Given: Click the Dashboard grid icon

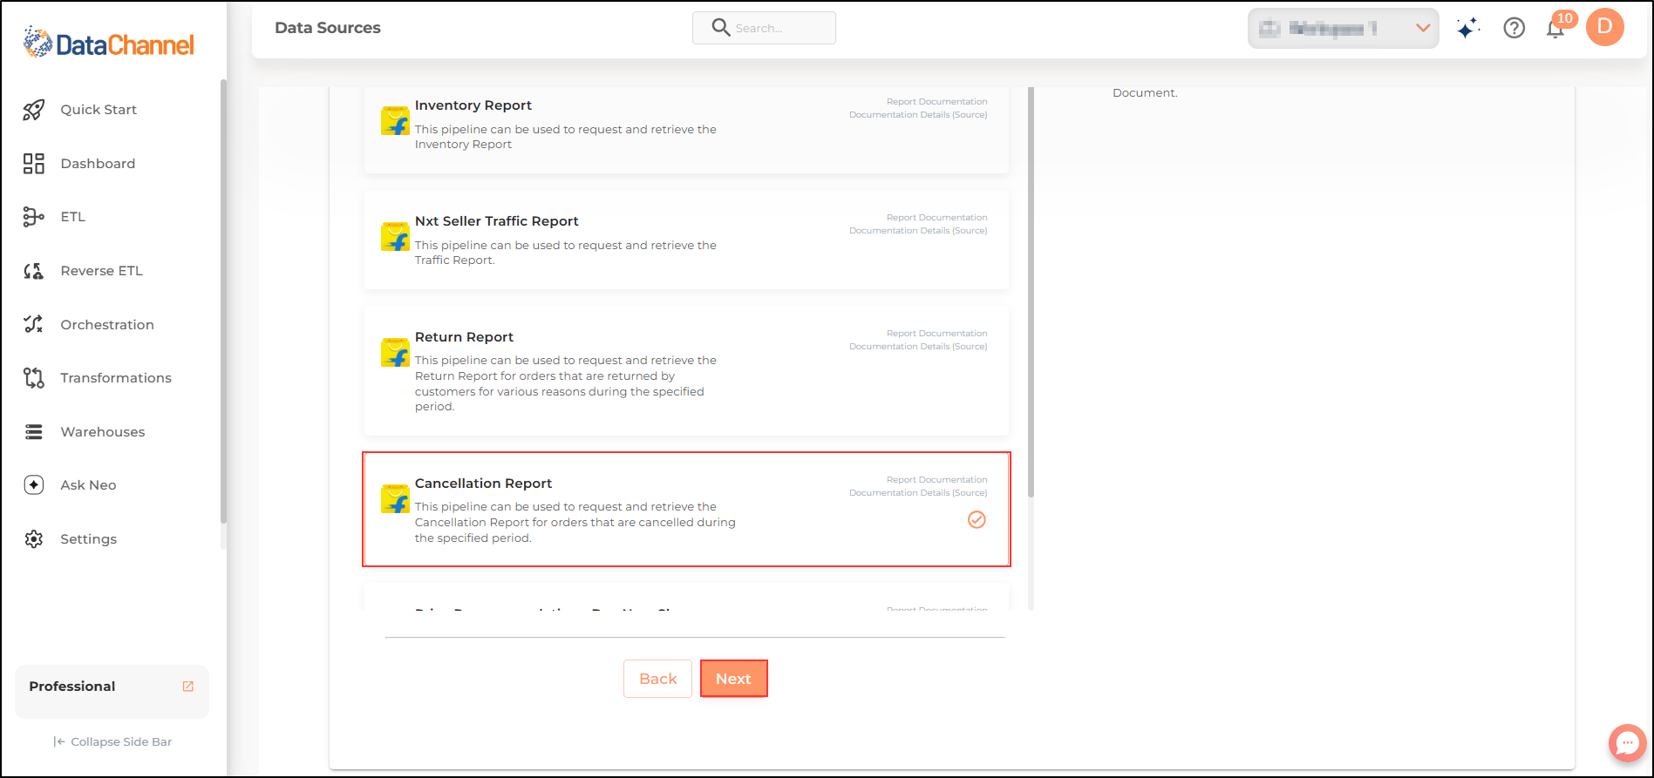Looking at the screenshot, I should point(34,164).
